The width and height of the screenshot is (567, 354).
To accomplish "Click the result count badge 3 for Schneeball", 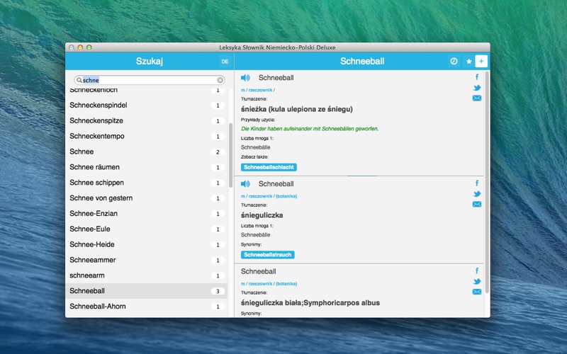I will pyautogui.click(x=218, y=291).
